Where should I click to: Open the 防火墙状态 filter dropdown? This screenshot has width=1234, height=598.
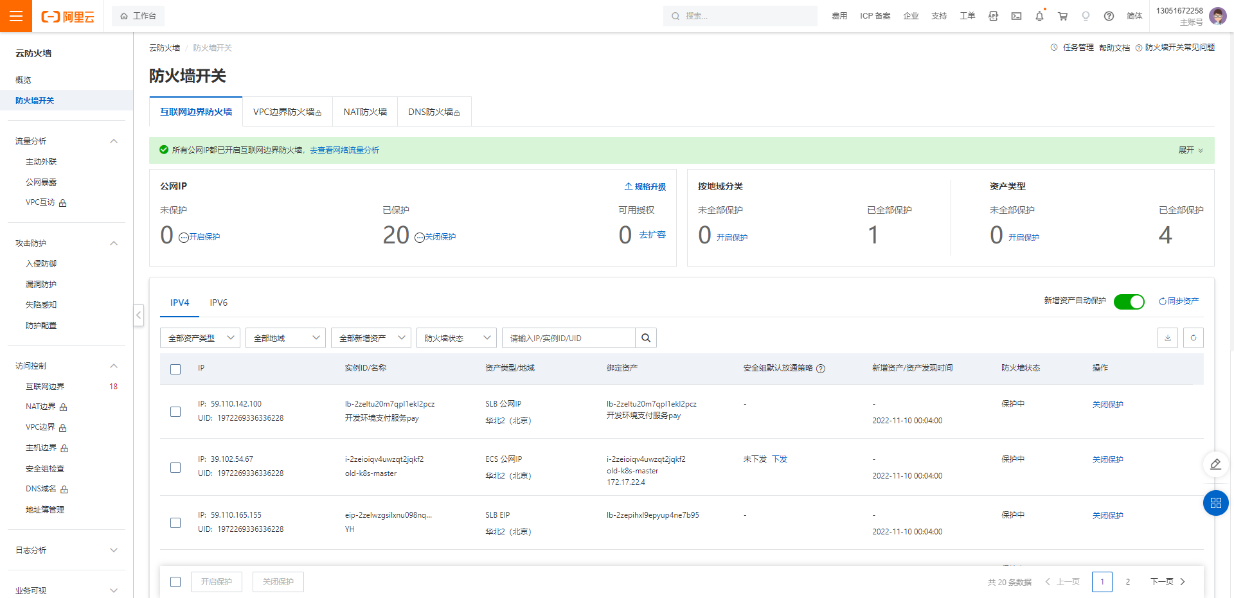[456, 338]
